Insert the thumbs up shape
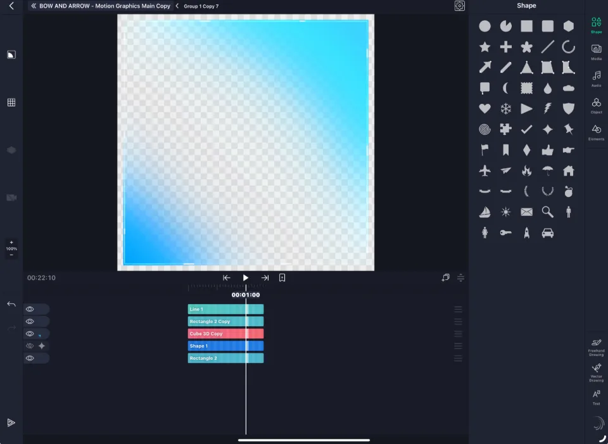The height and width of the screenshot is (444, 608). click(x=547, y=150)
